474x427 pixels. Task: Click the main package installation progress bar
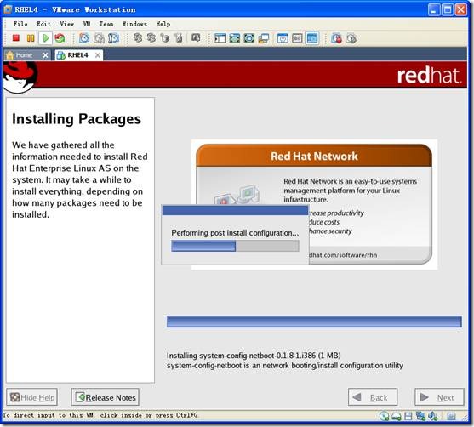314,322
